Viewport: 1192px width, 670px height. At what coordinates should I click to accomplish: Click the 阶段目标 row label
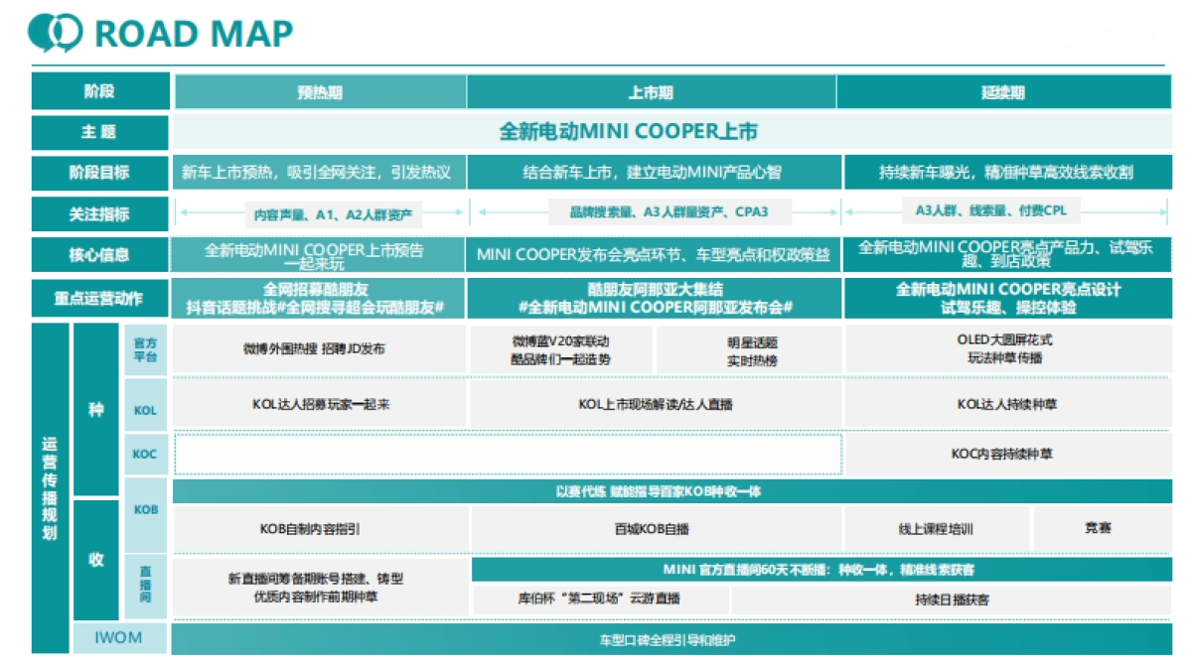99,171
